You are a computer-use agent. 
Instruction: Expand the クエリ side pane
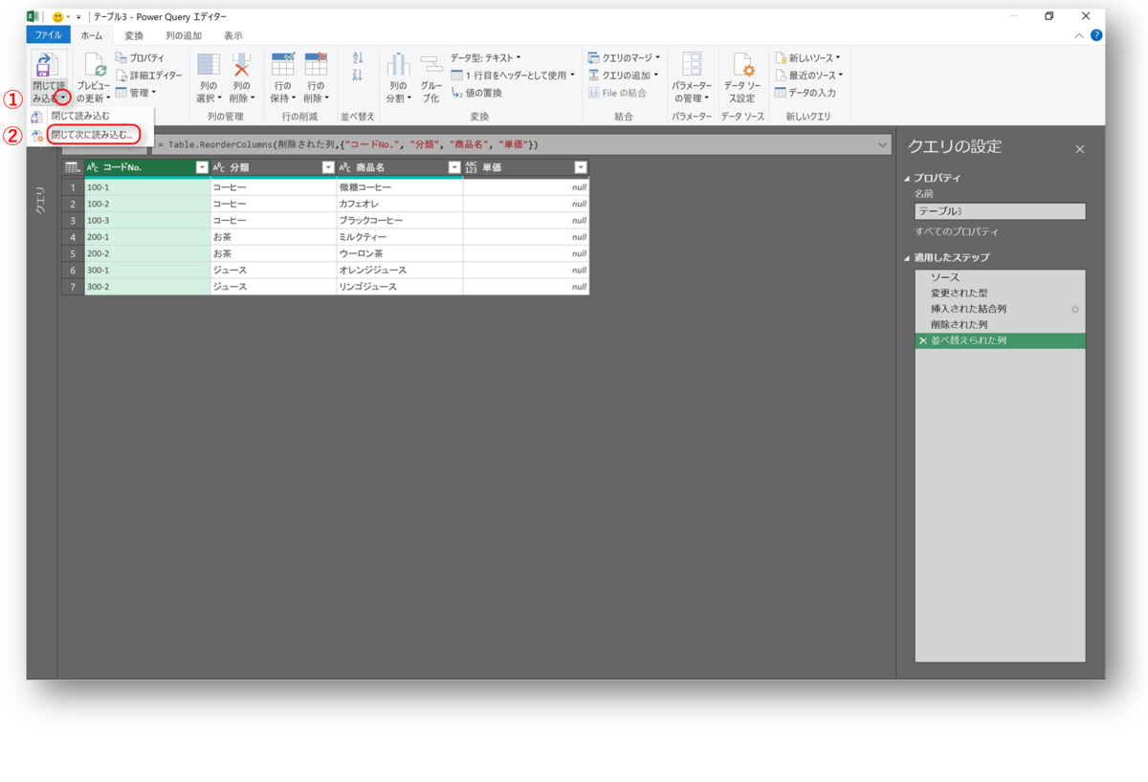(x=40, y=200)
